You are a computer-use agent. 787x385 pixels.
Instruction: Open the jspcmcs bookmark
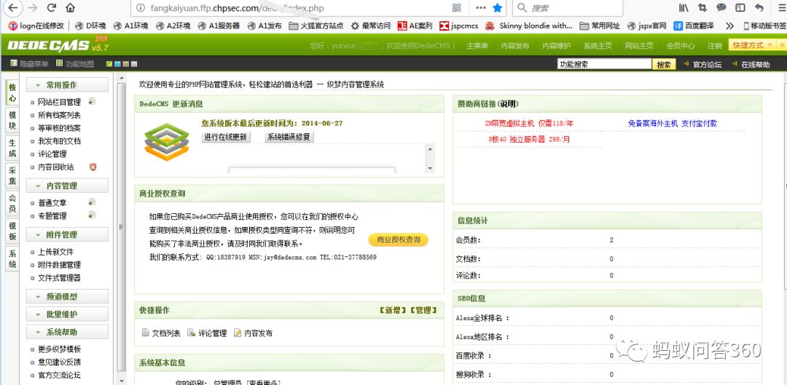tap(459, 25)
